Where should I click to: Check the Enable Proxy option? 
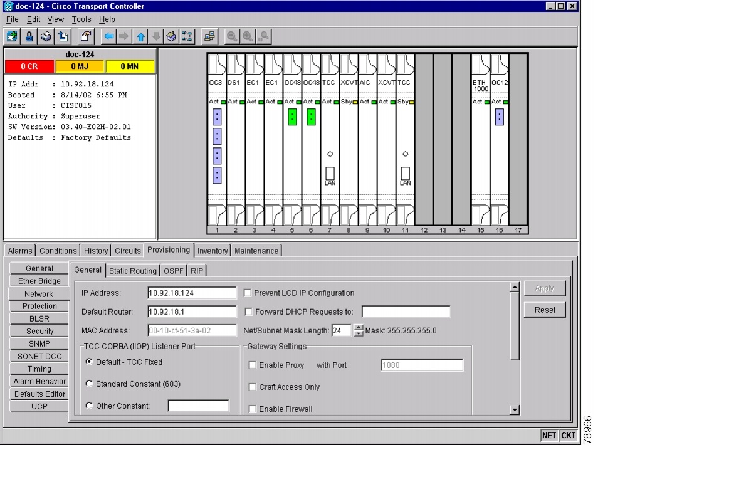tap(253, 365)
